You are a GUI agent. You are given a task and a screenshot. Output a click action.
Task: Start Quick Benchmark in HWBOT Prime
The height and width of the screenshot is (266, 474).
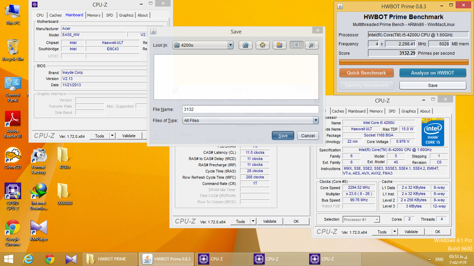366,73
